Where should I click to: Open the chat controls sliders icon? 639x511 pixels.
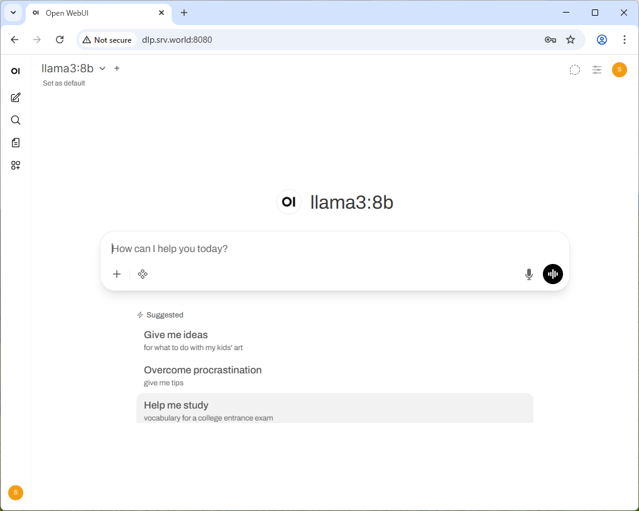pos(597,70)
